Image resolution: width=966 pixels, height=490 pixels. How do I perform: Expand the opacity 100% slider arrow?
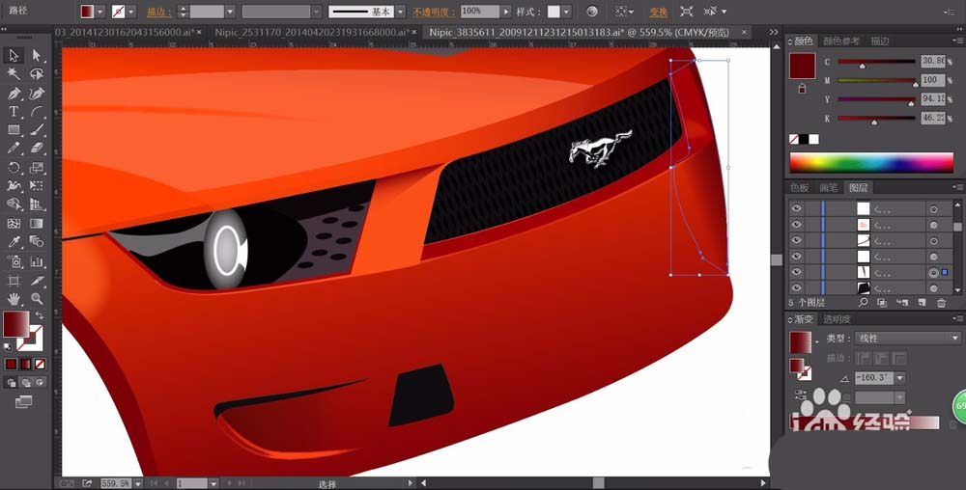tap(506, 12)
